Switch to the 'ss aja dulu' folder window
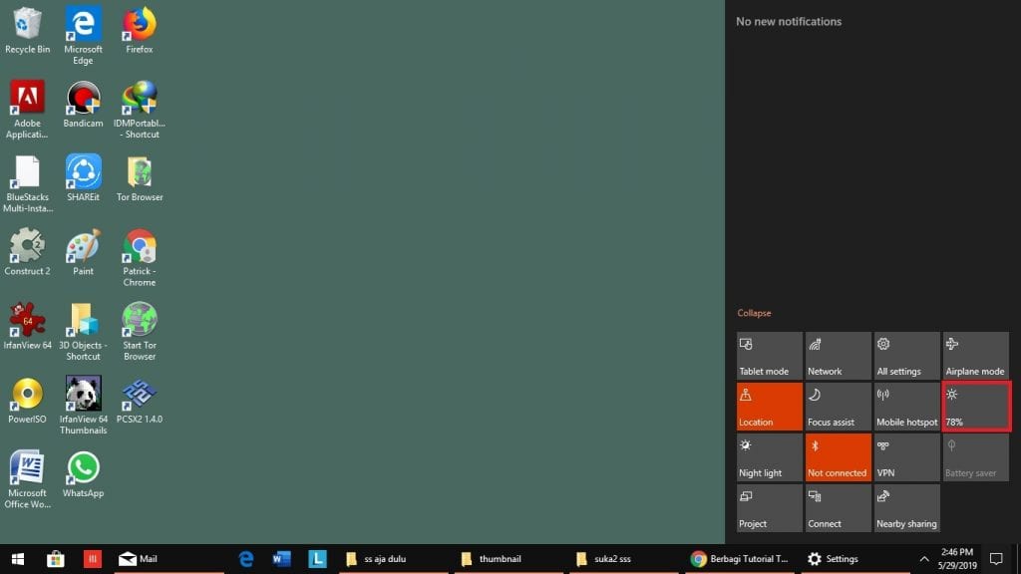The width and height of the screenshot is (1021, 574). pos(393,559)
